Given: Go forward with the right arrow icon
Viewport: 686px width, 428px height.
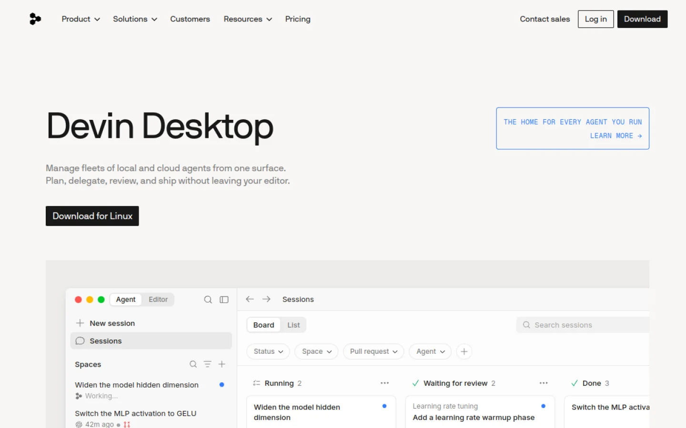Looking at the screenshot, I should (x=266, y=299).
